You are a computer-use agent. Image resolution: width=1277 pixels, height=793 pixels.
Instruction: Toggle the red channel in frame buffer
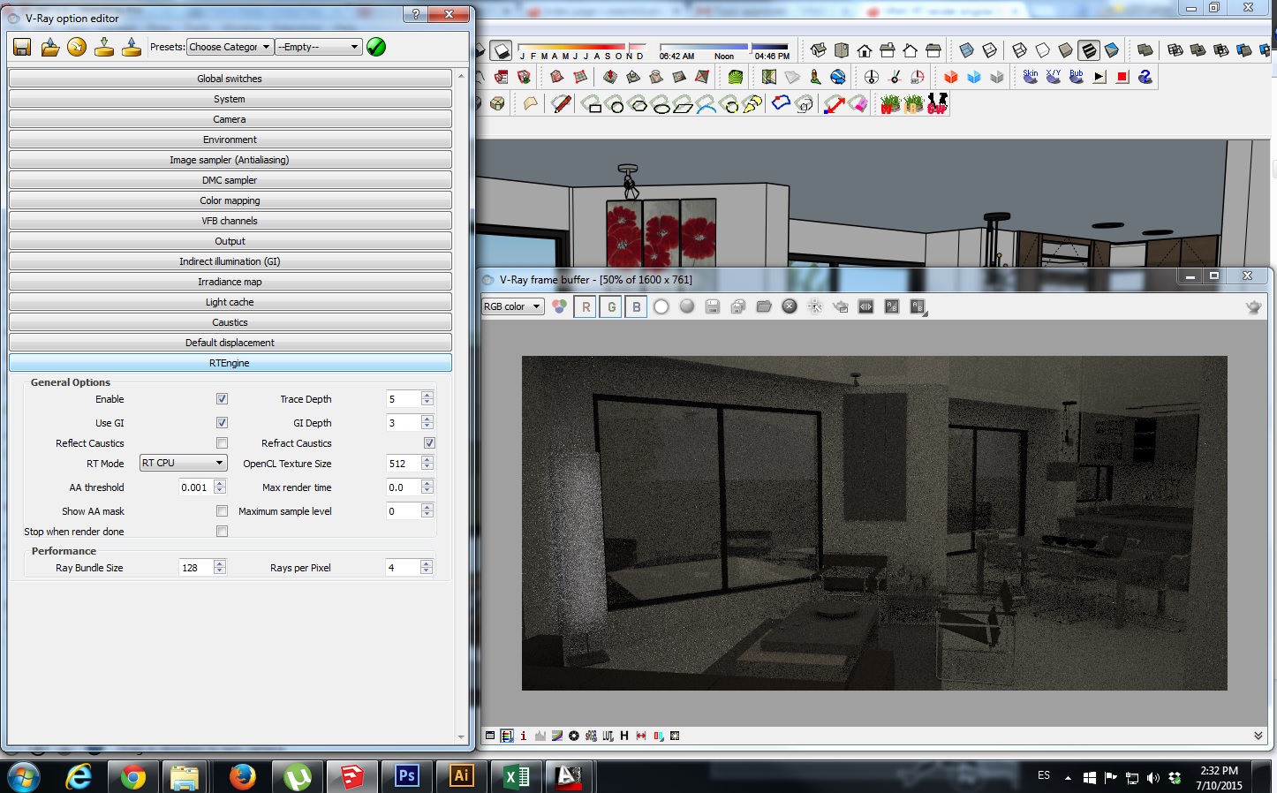(x=586, y=306)
